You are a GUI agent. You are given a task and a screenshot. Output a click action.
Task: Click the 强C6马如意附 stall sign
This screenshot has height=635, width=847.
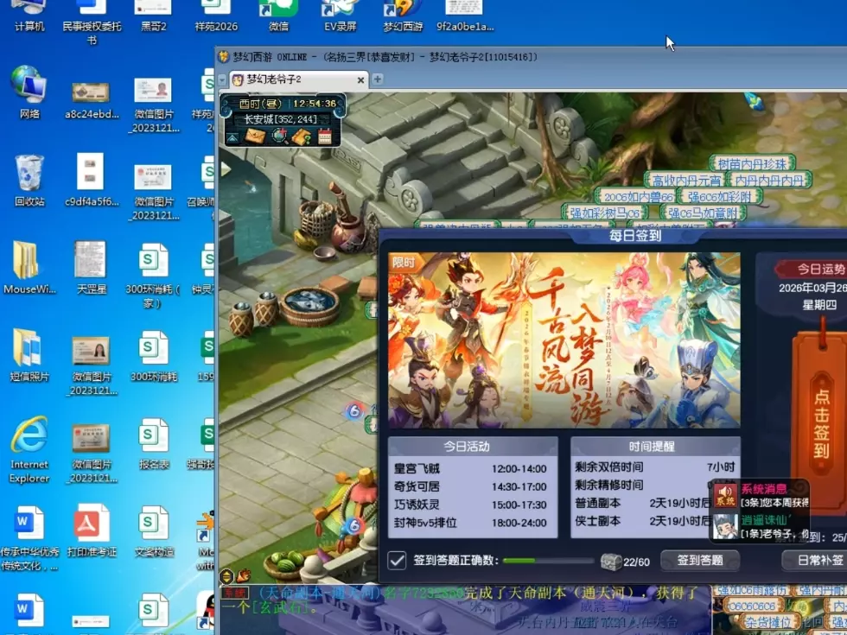[703, 213]
